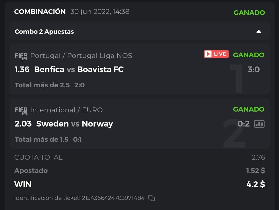This screenshot has width=279, height=210.
Task: Click the 0:2 final score
Action: pyautogui.click(x=244, y=124)
